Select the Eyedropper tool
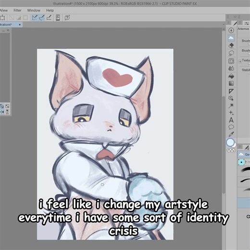 click(x=231, y=134)
